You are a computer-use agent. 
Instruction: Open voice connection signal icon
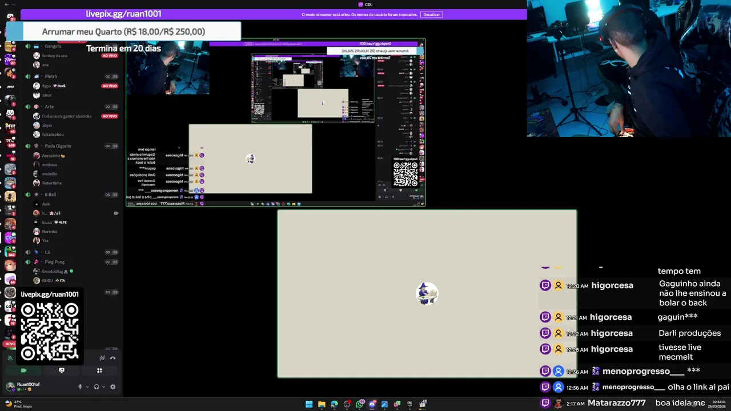pos(10,358)
